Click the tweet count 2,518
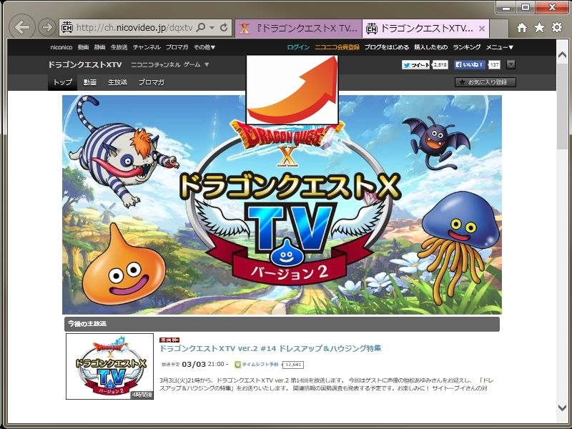This screenshot has width=572, height=429. pos(440,65)
